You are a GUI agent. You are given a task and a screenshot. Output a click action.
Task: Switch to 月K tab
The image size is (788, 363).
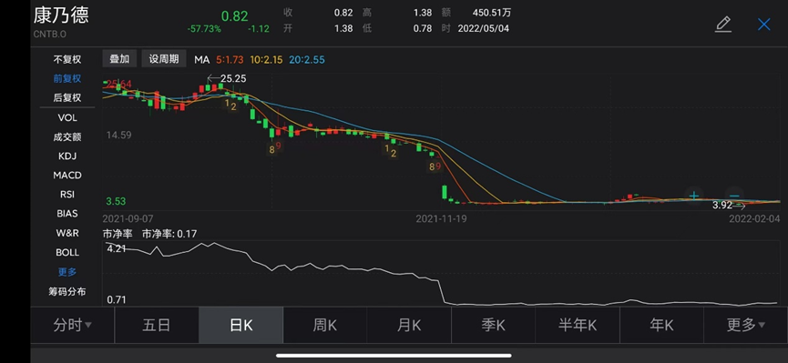coord(408,326)
